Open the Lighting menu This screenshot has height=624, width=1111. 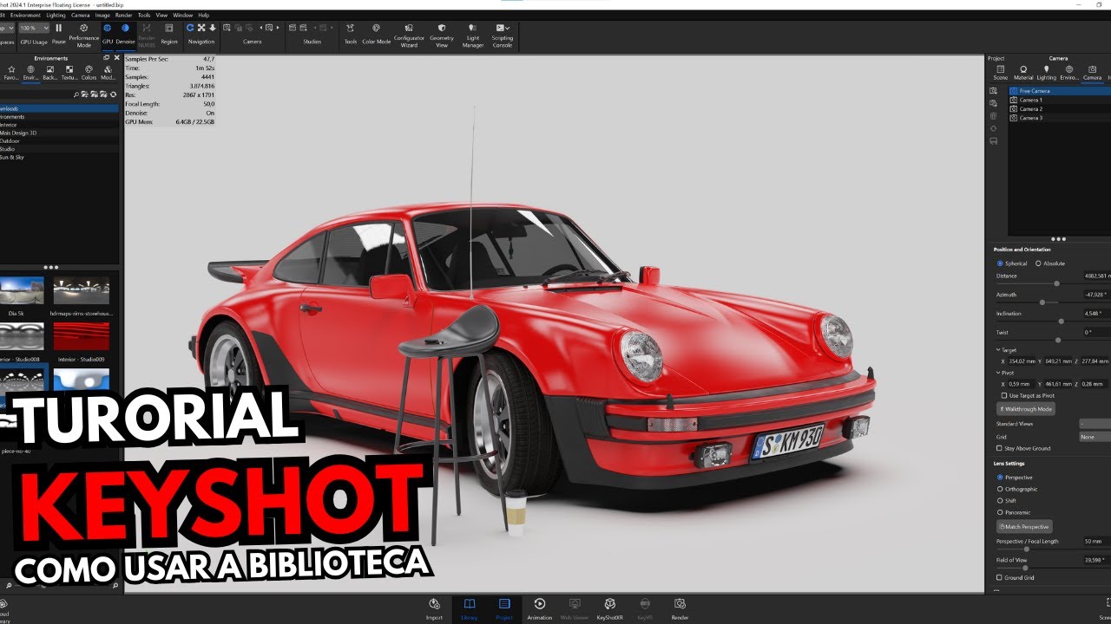pos(56,15)
